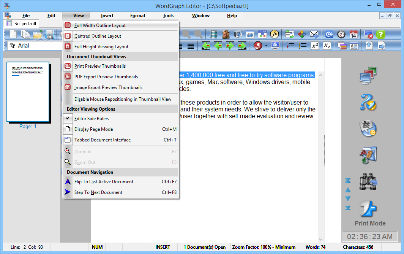This screenshot has width=404, height=254.
Task: Insert the date with the calendar 14 icon
Action: point(353,34)
